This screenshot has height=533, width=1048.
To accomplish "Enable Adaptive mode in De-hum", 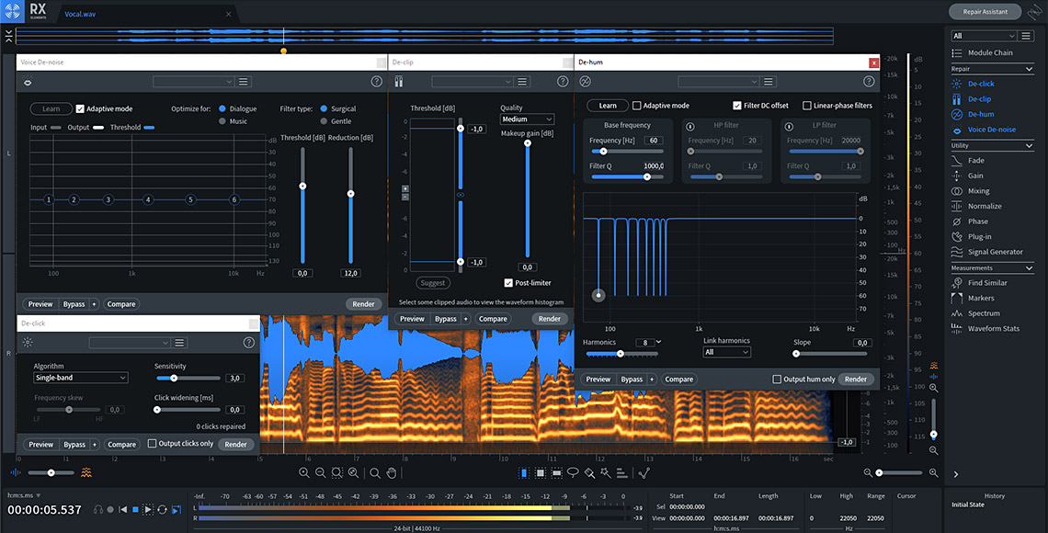I will (636, 106).
